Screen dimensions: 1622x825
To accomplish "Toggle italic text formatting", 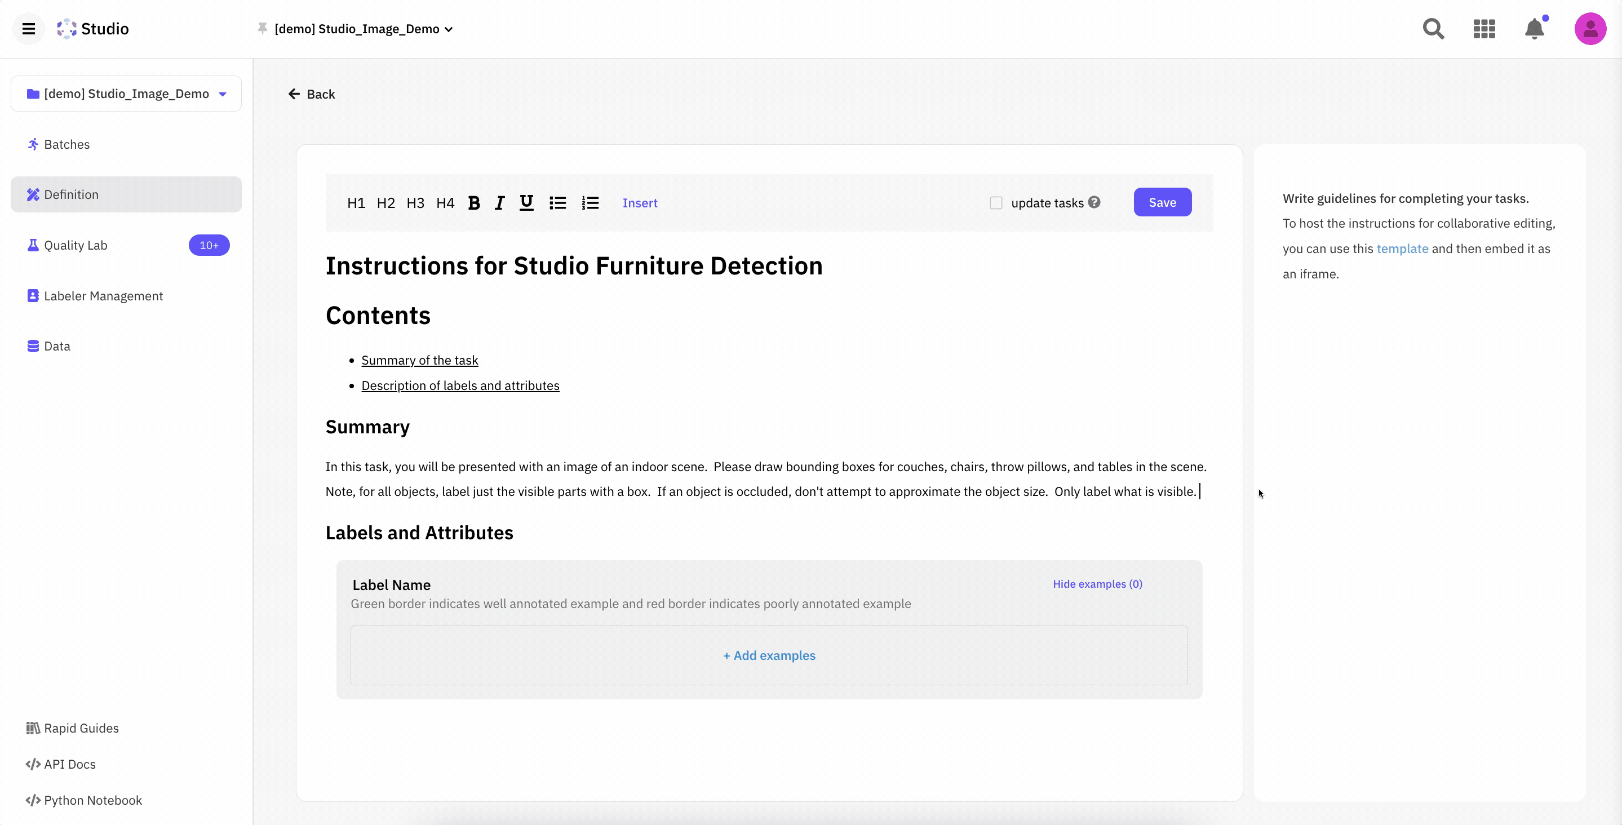I will (x=499, y=203).
